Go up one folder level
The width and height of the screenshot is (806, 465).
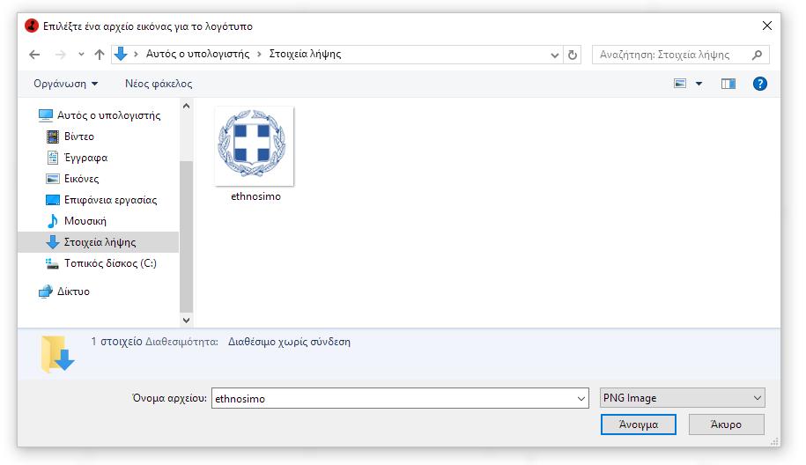coord(100,55)
